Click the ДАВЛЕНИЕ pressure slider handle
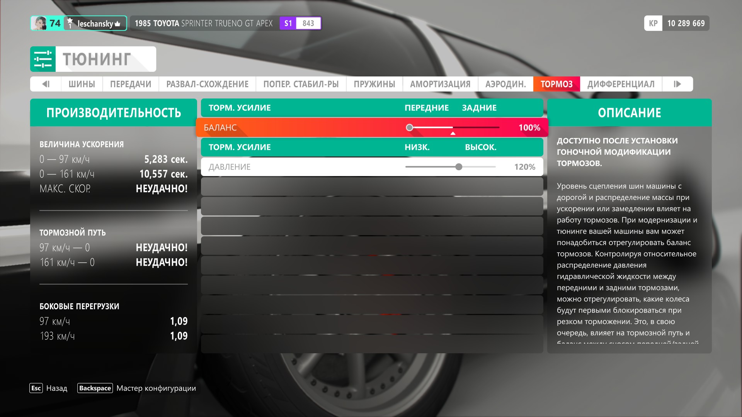742x417 pixels. (x=459, y=167)
